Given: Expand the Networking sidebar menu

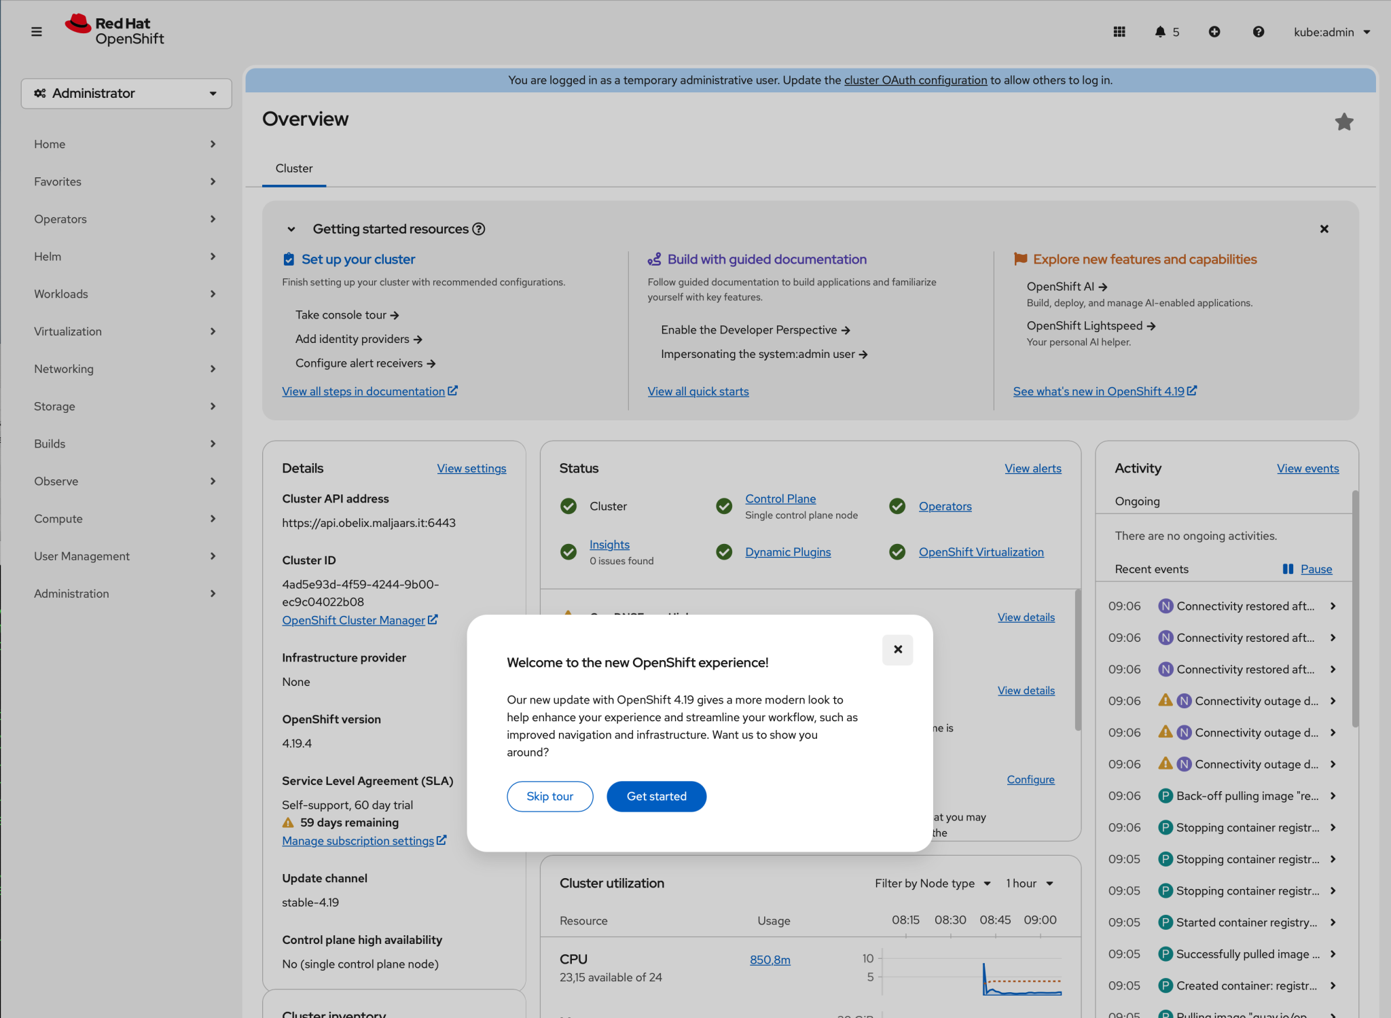Looking at the screenshot, I should [x=126, y=369].
